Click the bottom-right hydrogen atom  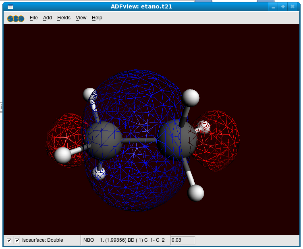pos(196,193)
